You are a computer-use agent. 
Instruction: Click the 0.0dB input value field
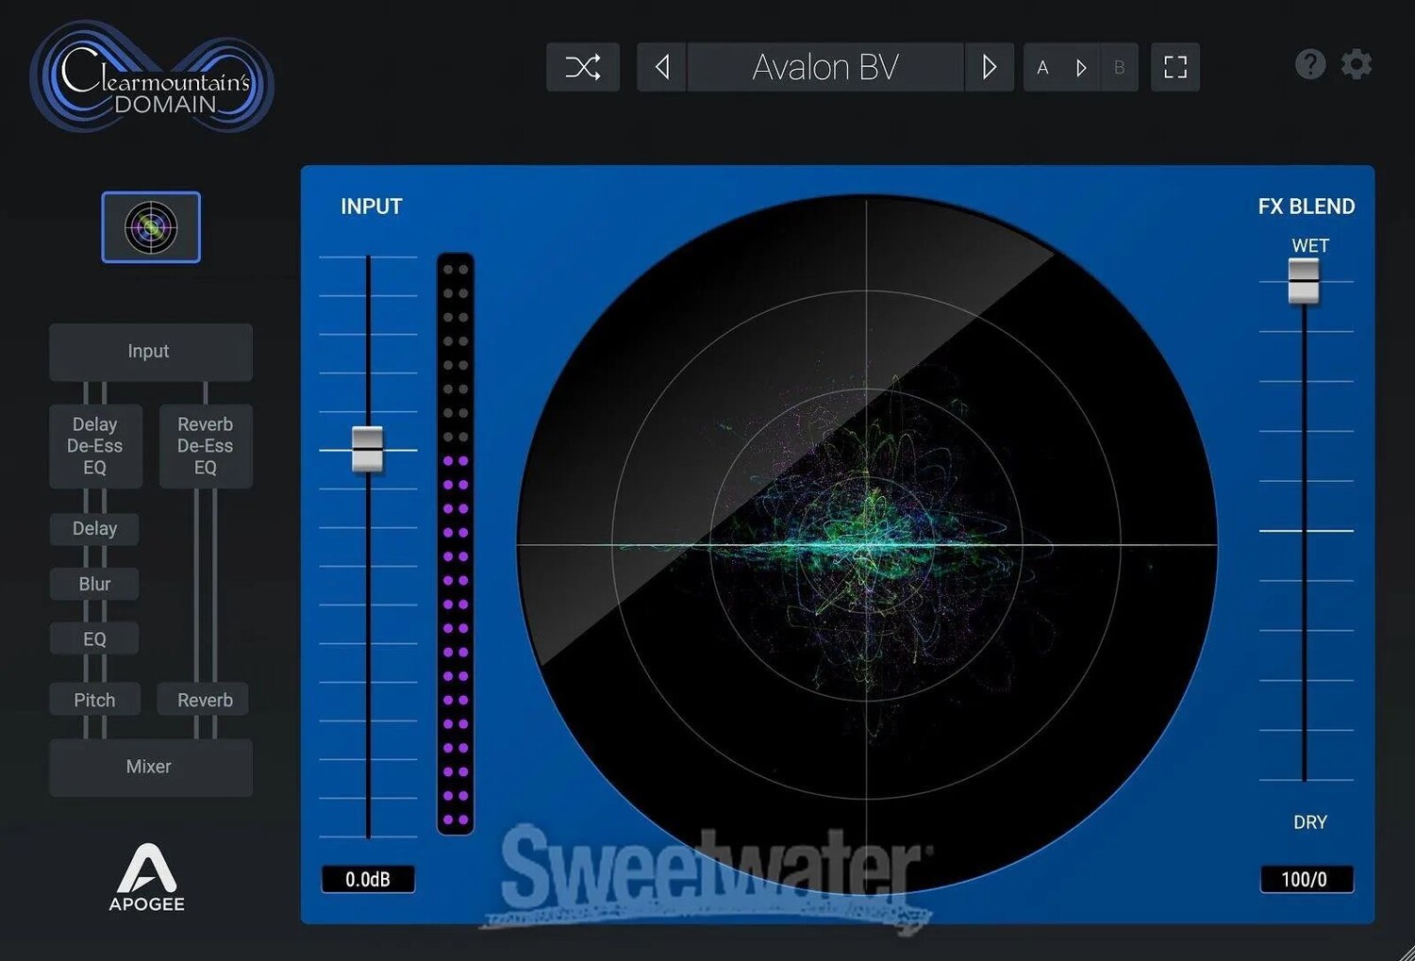(368, 880)
